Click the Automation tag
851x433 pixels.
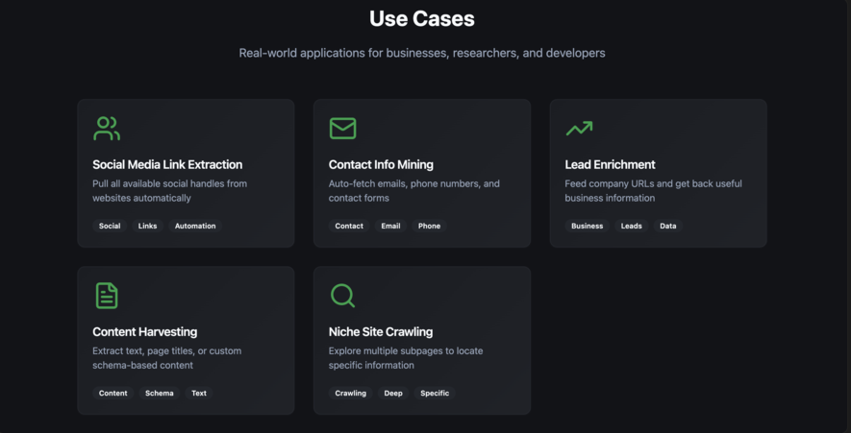pos(195,226)
